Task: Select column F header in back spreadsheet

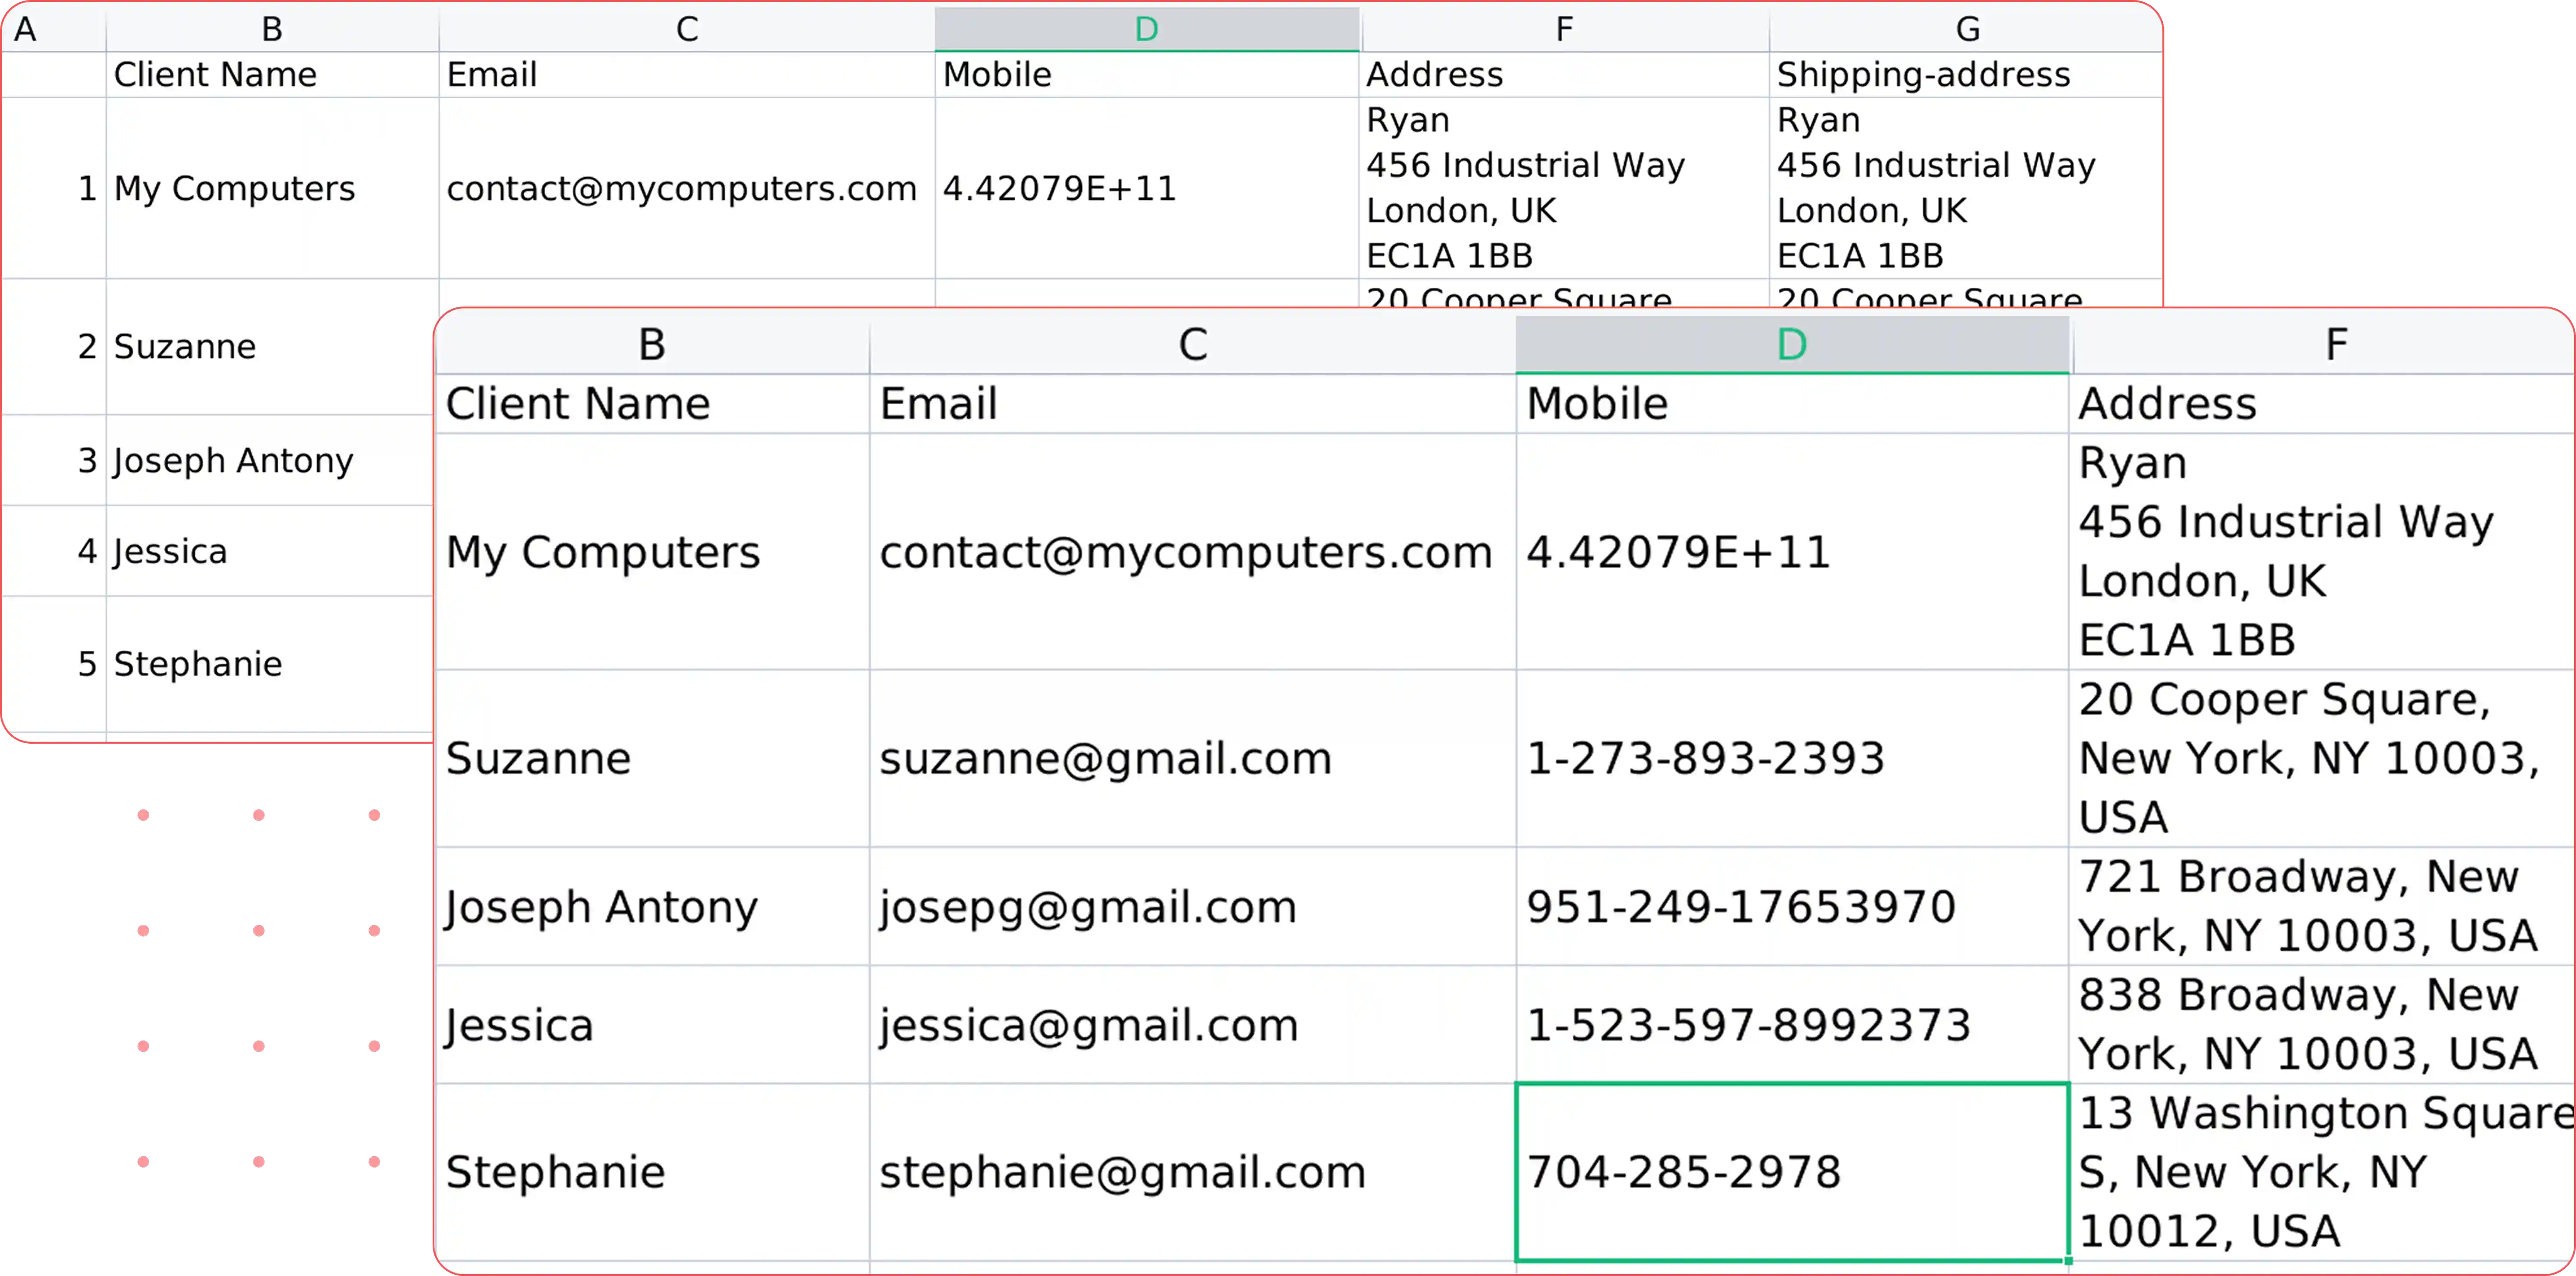Action: pyautogui.click(x=1564, y=29)
